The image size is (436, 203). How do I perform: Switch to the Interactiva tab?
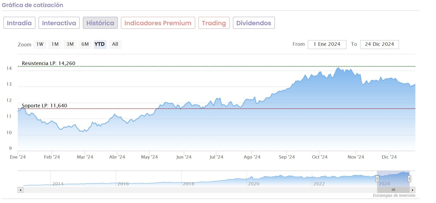(x=59, y=23)
